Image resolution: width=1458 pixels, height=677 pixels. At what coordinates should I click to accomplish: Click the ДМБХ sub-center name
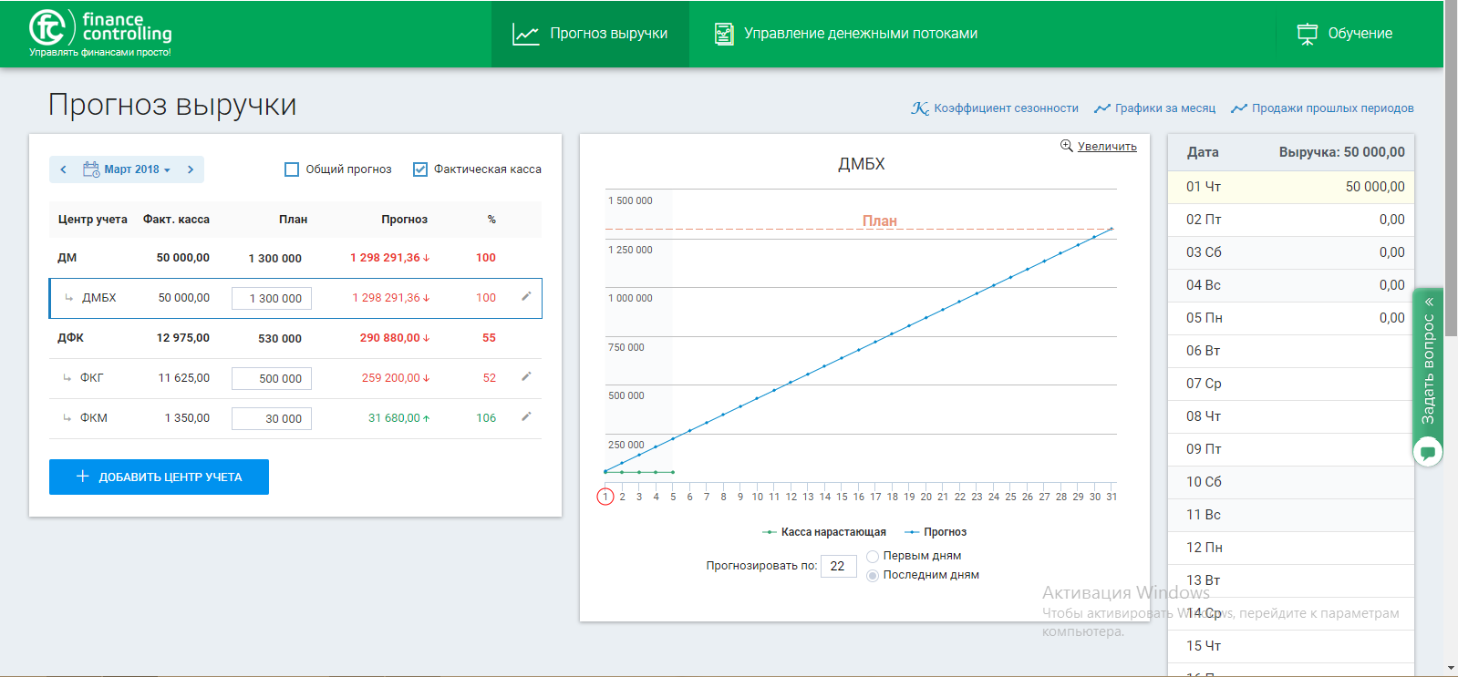pos(99,298)
